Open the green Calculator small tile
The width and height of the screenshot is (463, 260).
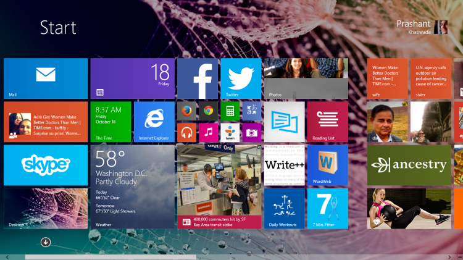coord(230,111)
